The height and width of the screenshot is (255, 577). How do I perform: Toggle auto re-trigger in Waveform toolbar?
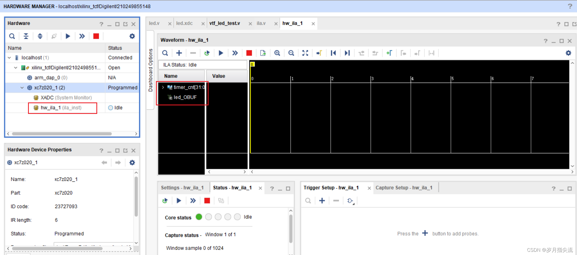[207, 53]
